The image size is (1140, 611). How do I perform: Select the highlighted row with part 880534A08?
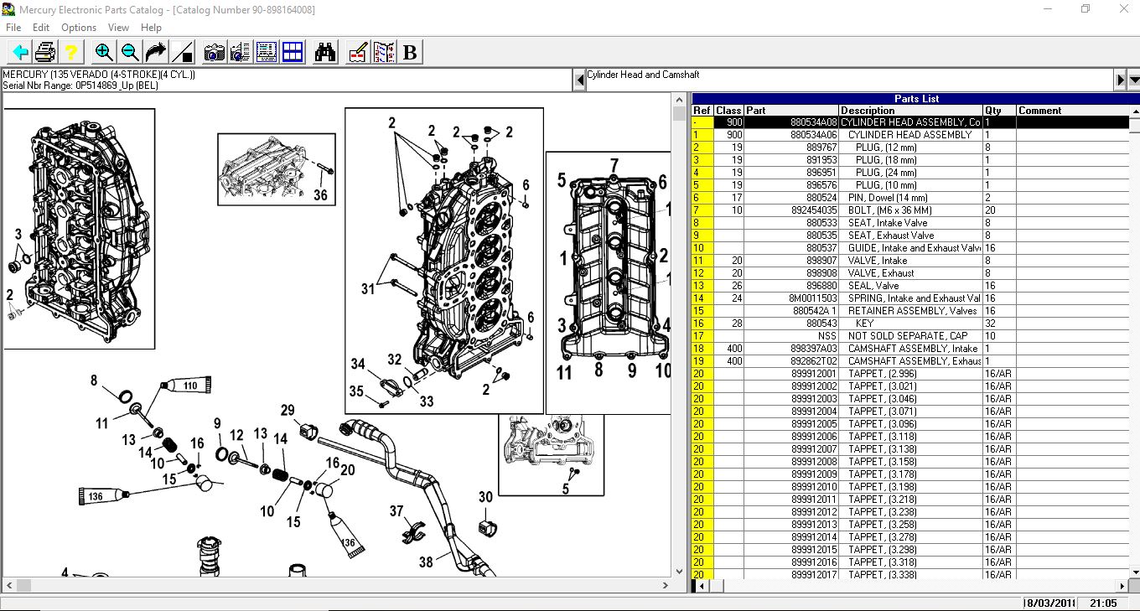pos(910,122)
